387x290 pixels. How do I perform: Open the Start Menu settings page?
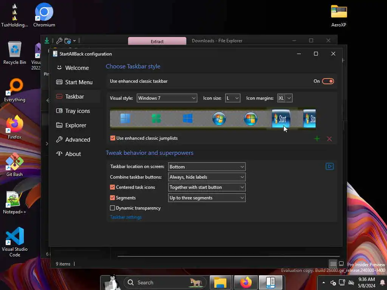[x=77, y=82]
